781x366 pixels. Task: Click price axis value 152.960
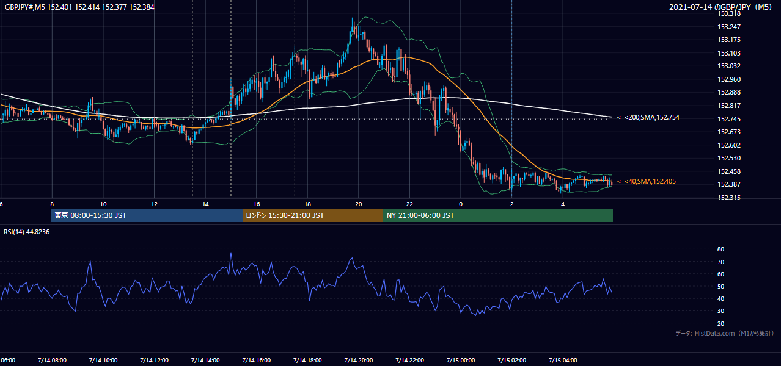tap(728, 79)
